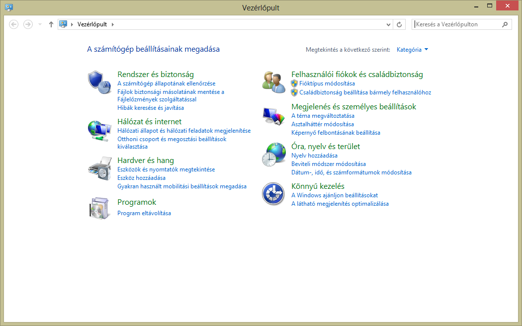This screenshot has width=522, height=326.
Task: Click Beviteli módszer módosítása link
Action: coord(329,164)
